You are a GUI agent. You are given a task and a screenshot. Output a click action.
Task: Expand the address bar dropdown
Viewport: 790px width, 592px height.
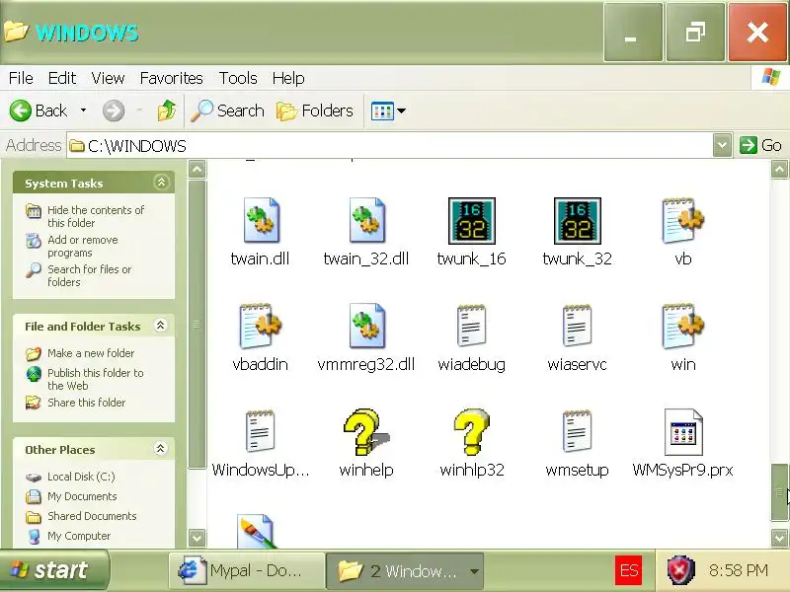click(722, 145)
